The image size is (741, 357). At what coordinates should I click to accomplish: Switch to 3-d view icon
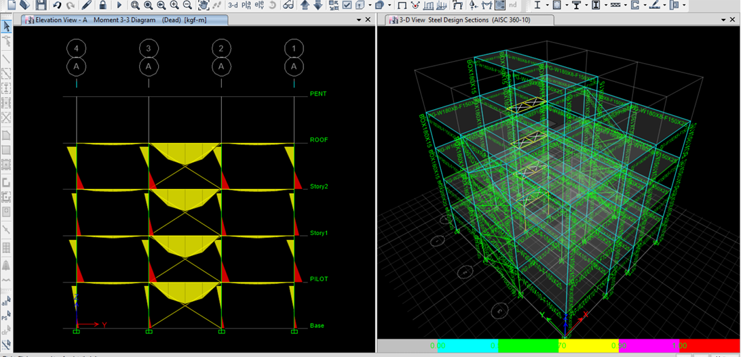point(233,5)
